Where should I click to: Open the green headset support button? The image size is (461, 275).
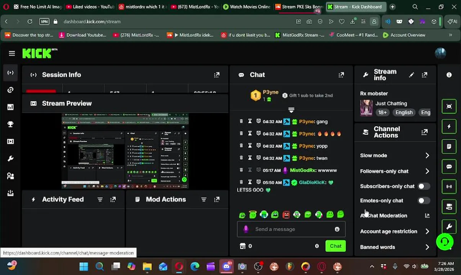point(445,241)
